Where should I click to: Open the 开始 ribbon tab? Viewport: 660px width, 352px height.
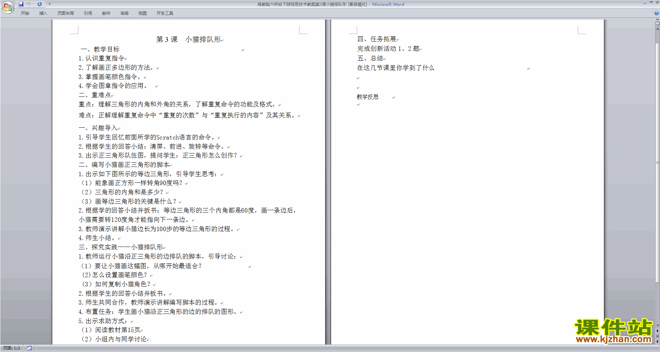(25, 13)
